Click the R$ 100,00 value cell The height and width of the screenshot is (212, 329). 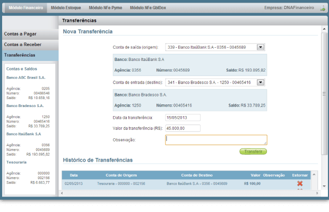pos(252,184)
